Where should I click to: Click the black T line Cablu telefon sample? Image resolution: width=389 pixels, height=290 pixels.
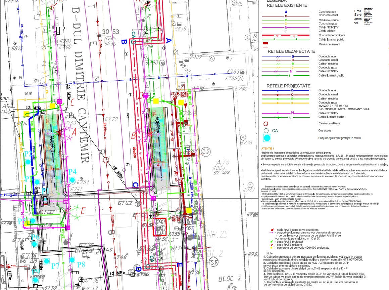pos(286,32)
